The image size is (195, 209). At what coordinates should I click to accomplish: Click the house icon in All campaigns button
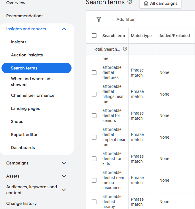[x=146, y=3]
